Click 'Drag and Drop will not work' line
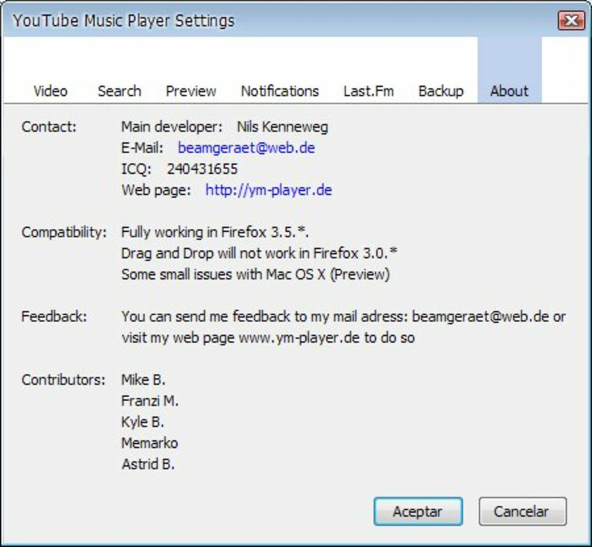 pos(259,253)
